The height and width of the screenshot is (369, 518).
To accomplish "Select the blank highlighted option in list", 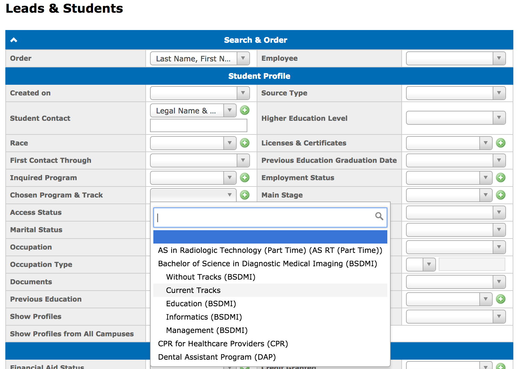I will 270,237.
